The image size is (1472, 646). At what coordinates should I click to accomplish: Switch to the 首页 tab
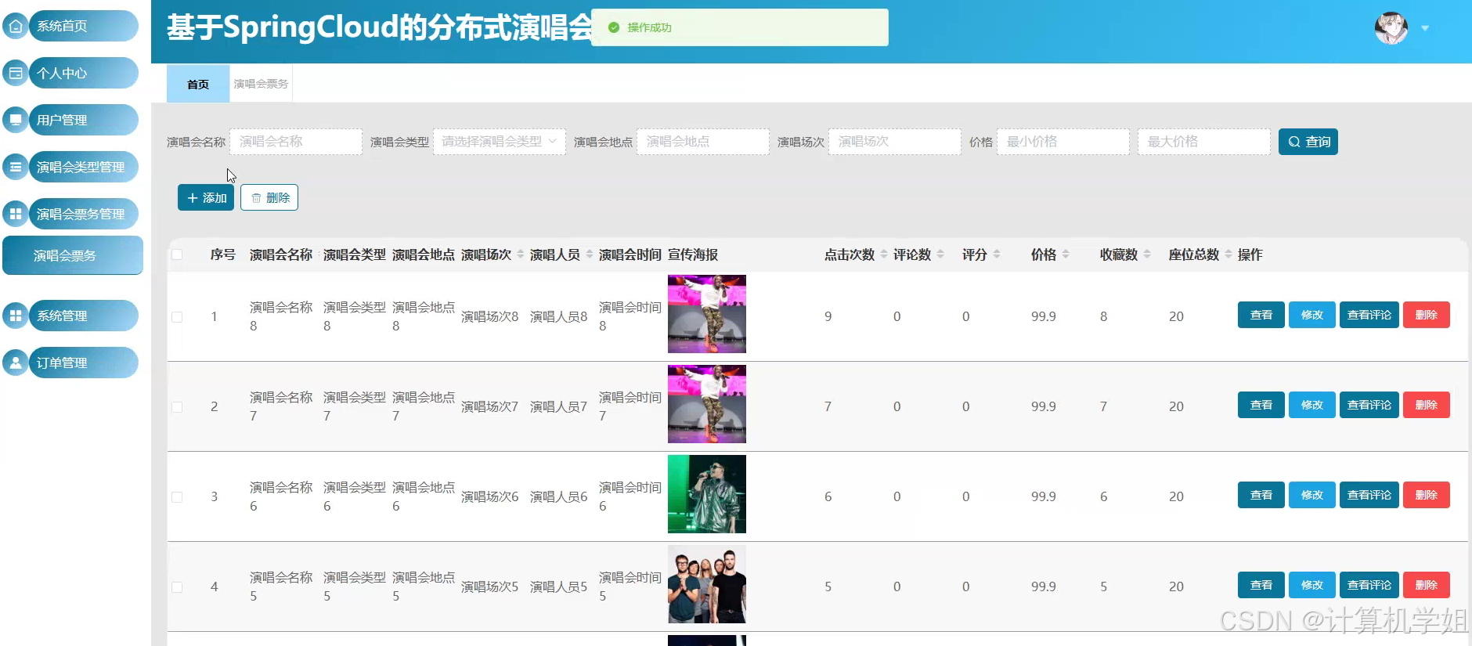click(198, 84)
